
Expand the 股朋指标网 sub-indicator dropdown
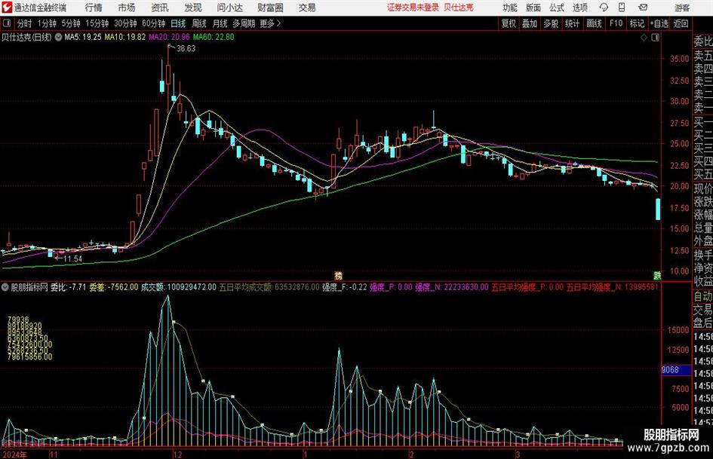pos(5,287)
